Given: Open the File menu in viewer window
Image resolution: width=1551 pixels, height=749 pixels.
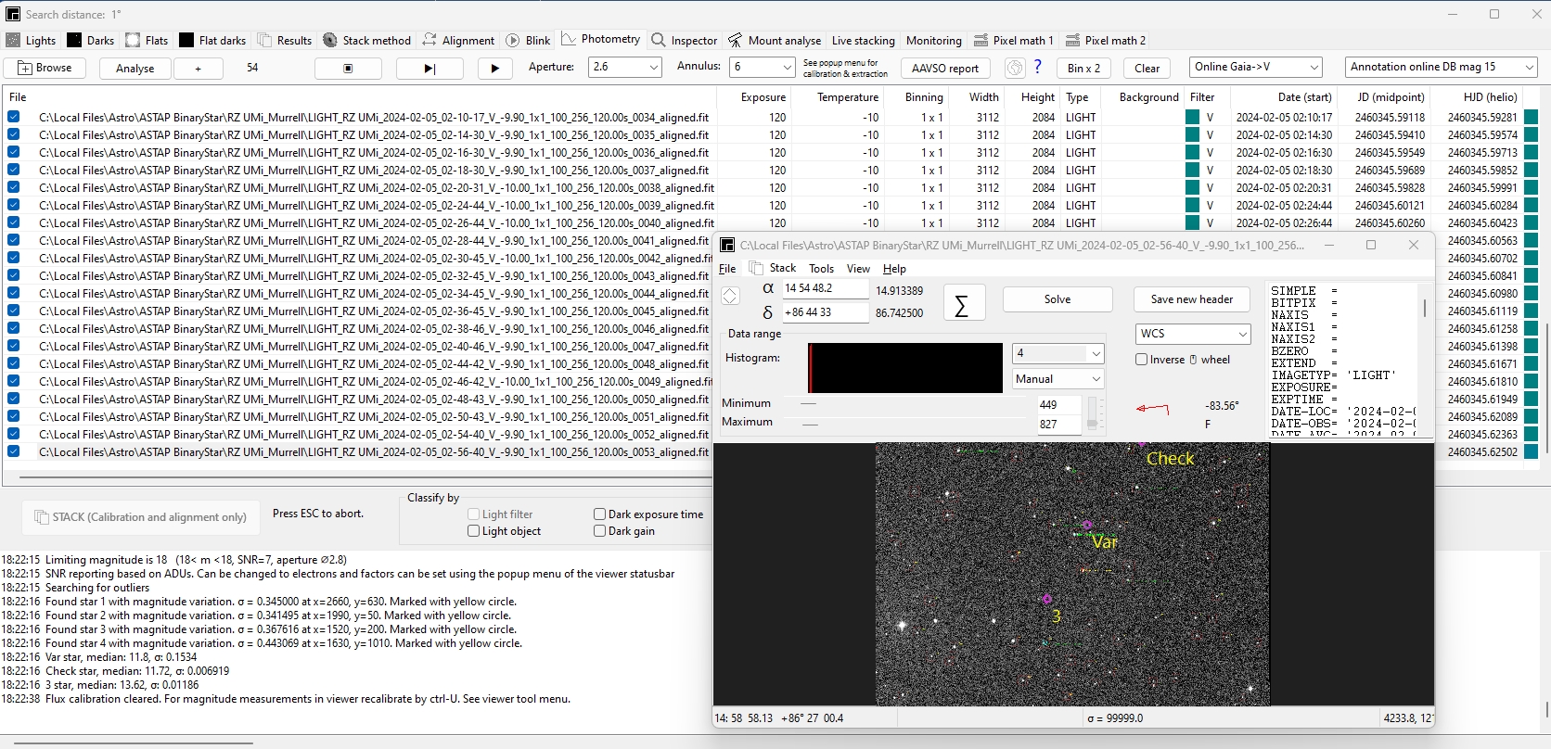Looking at the screenshot, I should tap(727, 269).
